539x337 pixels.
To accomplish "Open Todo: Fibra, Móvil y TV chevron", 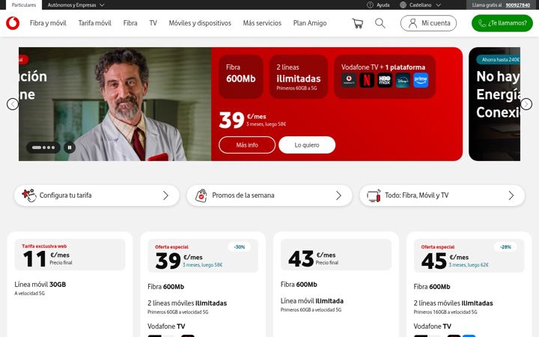I will [511, 195].
